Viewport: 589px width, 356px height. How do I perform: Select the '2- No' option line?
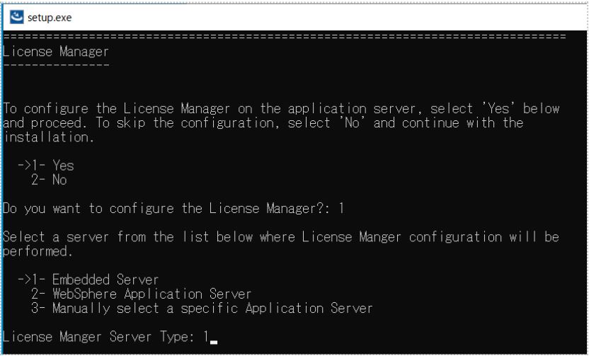[52, 180]
